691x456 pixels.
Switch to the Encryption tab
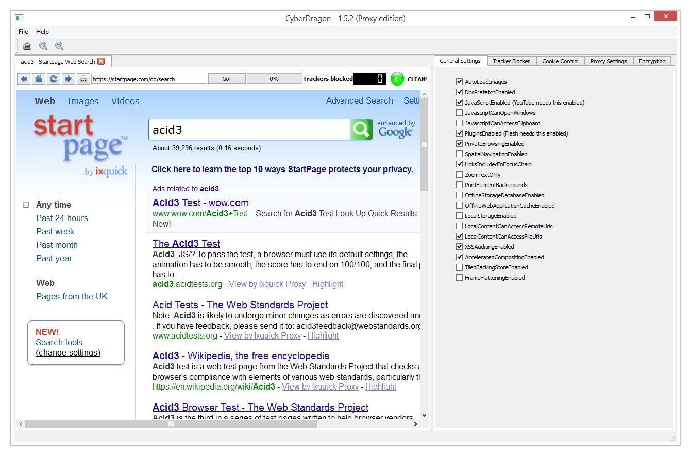pos(652,61)
